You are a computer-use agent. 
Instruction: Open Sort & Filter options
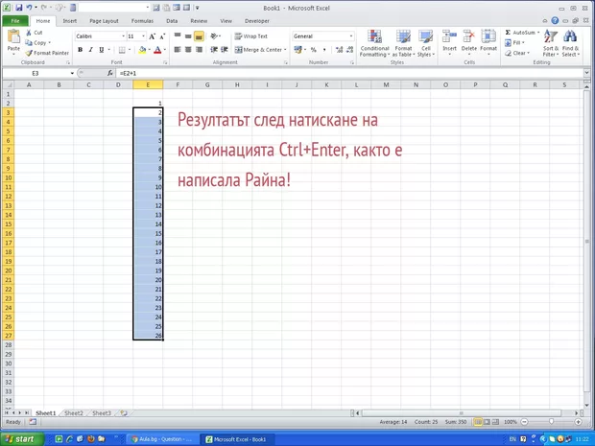tap(551, 43)
